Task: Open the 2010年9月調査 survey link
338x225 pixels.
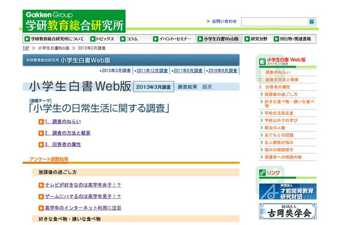Action: tap(223, 71)
